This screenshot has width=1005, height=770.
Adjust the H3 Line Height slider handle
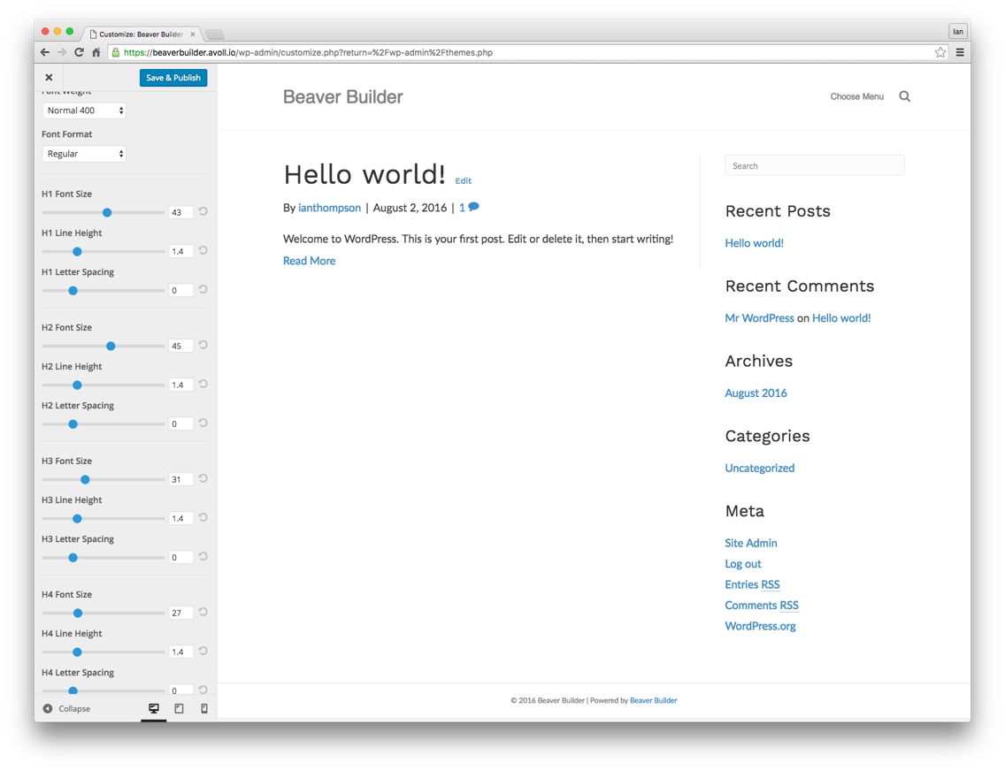coord(77,519)
